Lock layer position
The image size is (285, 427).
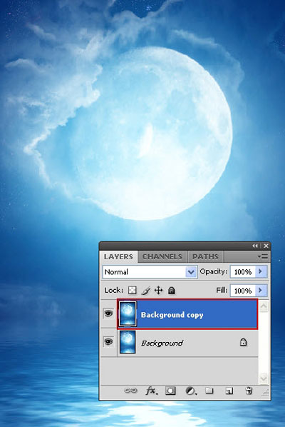[158, 291]
